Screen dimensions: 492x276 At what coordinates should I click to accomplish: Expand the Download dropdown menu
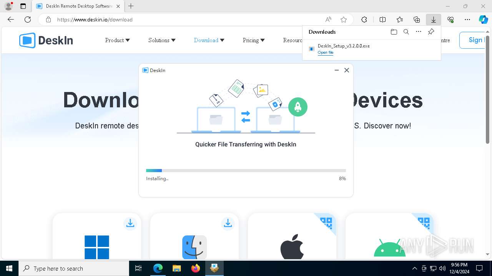(x=209, y=40)
